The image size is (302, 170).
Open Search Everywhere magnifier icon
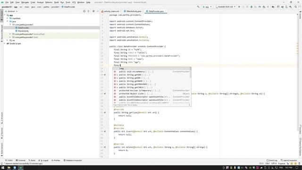point(295,7)
